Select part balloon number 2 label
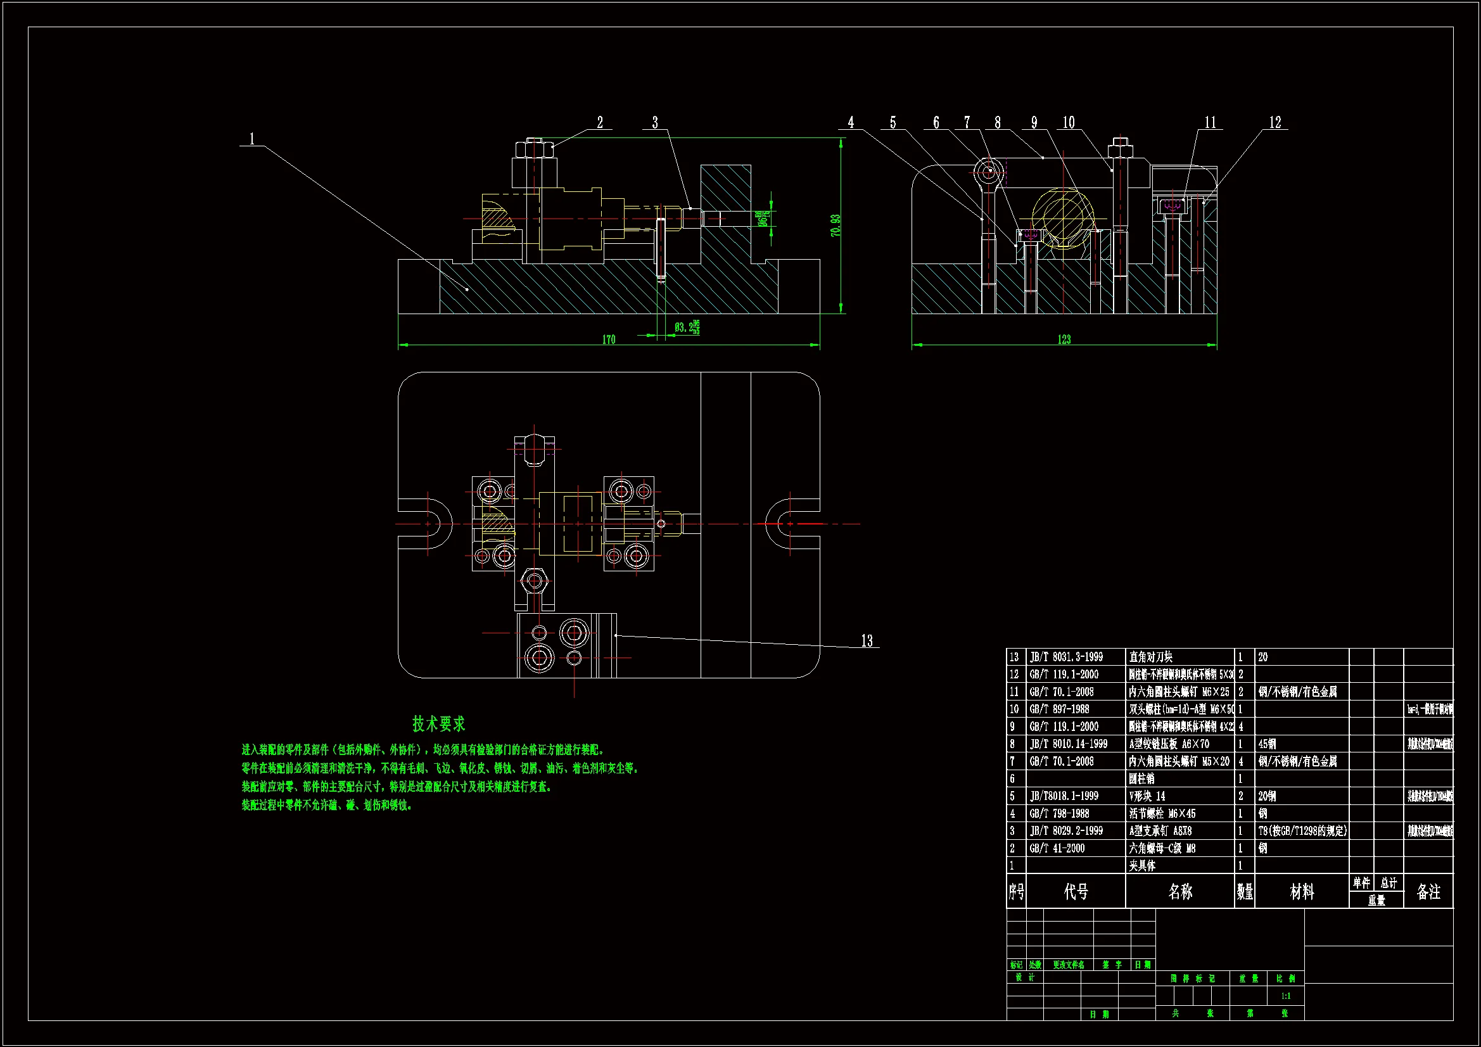 599,122
